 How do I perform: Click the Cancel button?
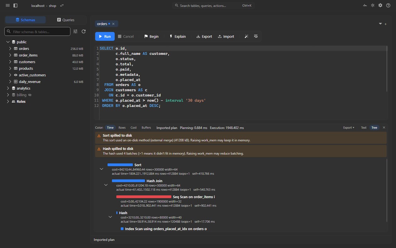(x=126, y=37)
